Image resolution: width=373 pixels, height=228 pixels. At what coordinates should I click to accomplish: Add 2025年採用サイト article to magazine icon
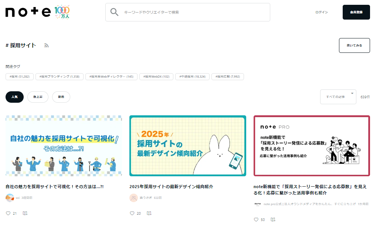tap(149, 213)
